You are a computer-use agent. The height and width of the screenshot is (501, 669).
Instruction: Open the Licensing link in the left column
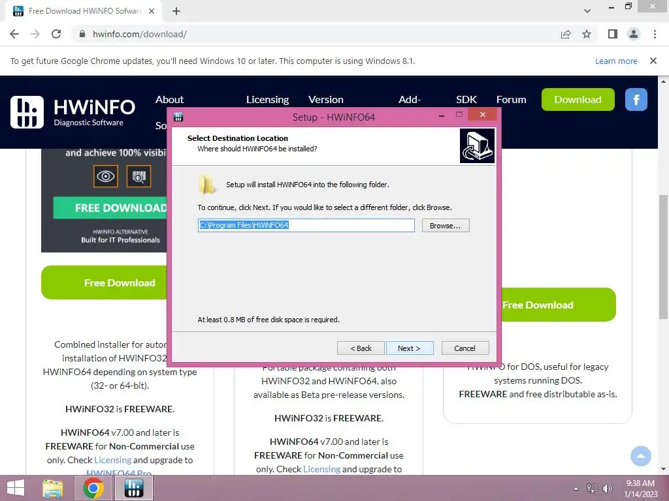tap(112, 460)
